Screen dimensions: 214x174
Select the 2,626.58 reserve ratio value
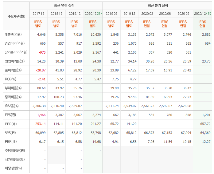pos(185,106)
